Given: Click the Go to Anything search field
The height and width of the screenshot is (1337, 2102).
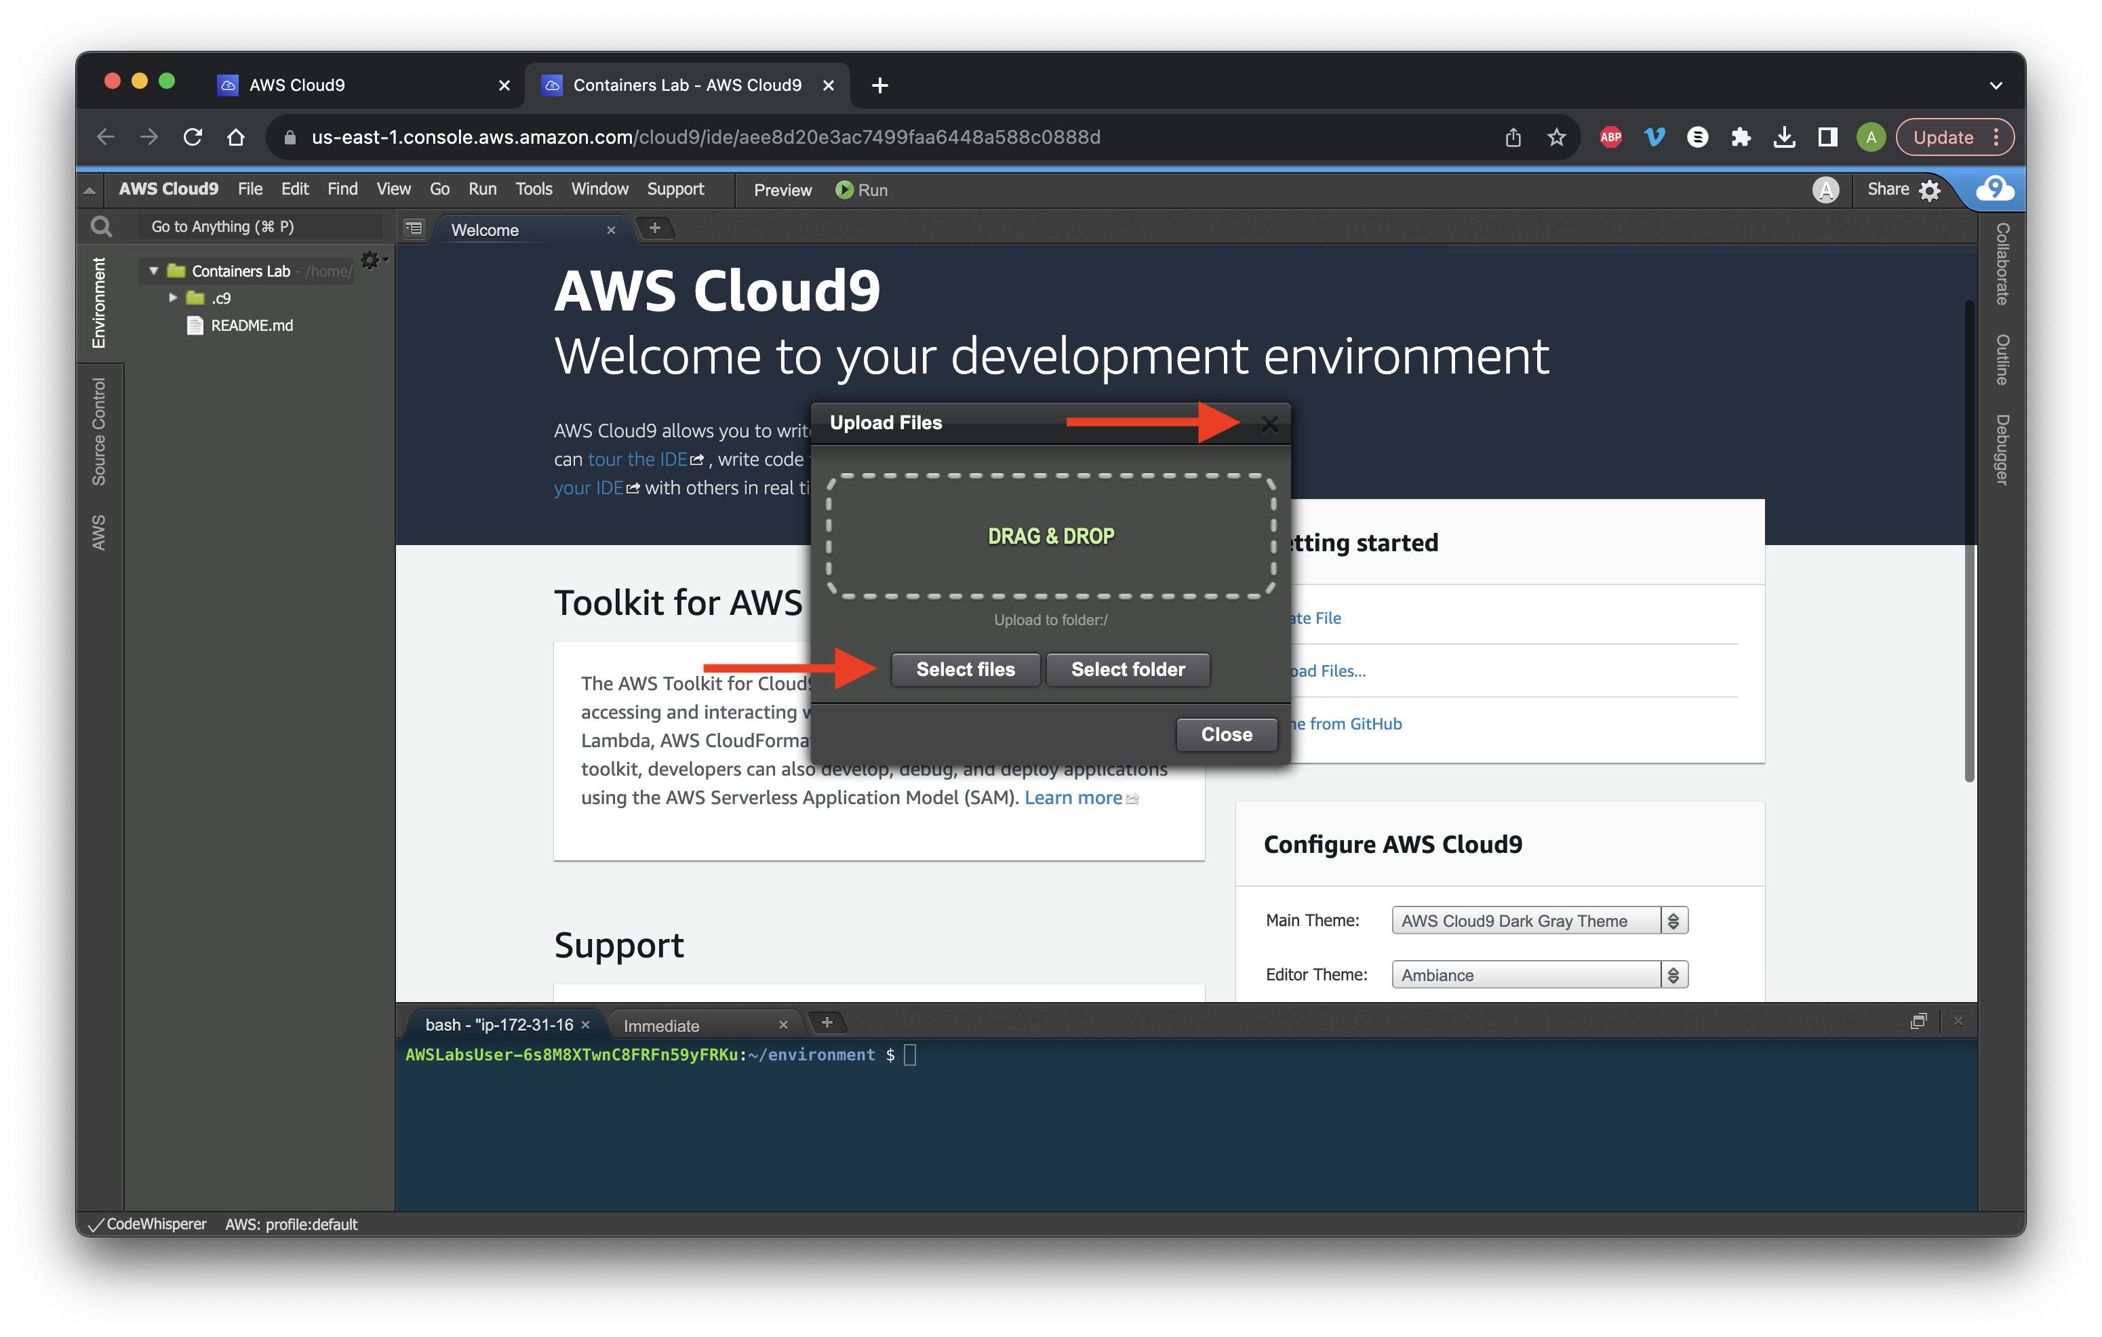Looking at the screenshot, I should (259, 227).
